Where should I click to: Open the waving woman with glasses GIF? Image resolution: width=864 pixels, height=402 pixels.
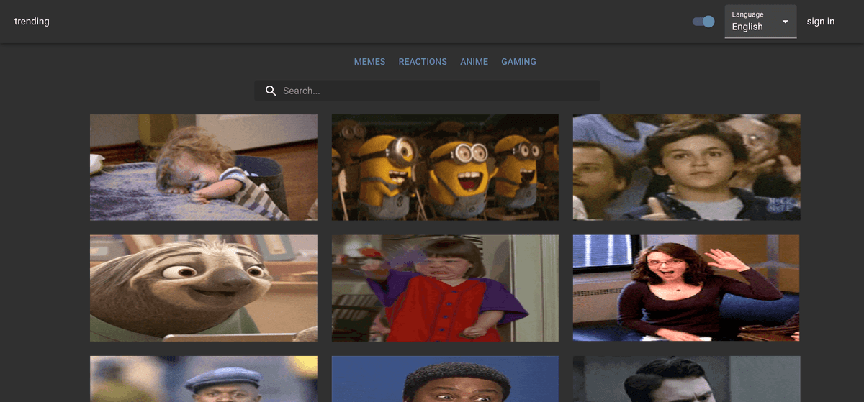[686, 288]
